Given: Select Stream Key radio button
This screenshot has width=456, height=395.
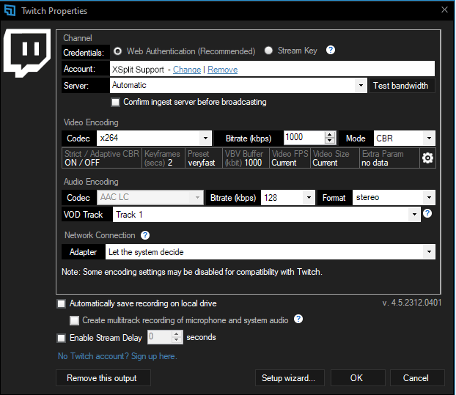Looking at the screenshot, I should pos(268,51).
